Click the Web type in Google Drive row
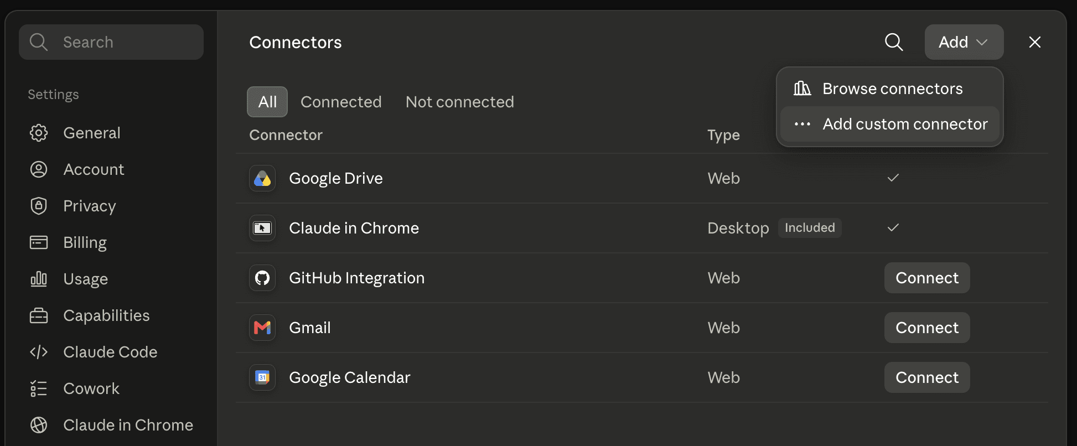This screenshot has height=446, width=1077. click(x=723, y=178)
